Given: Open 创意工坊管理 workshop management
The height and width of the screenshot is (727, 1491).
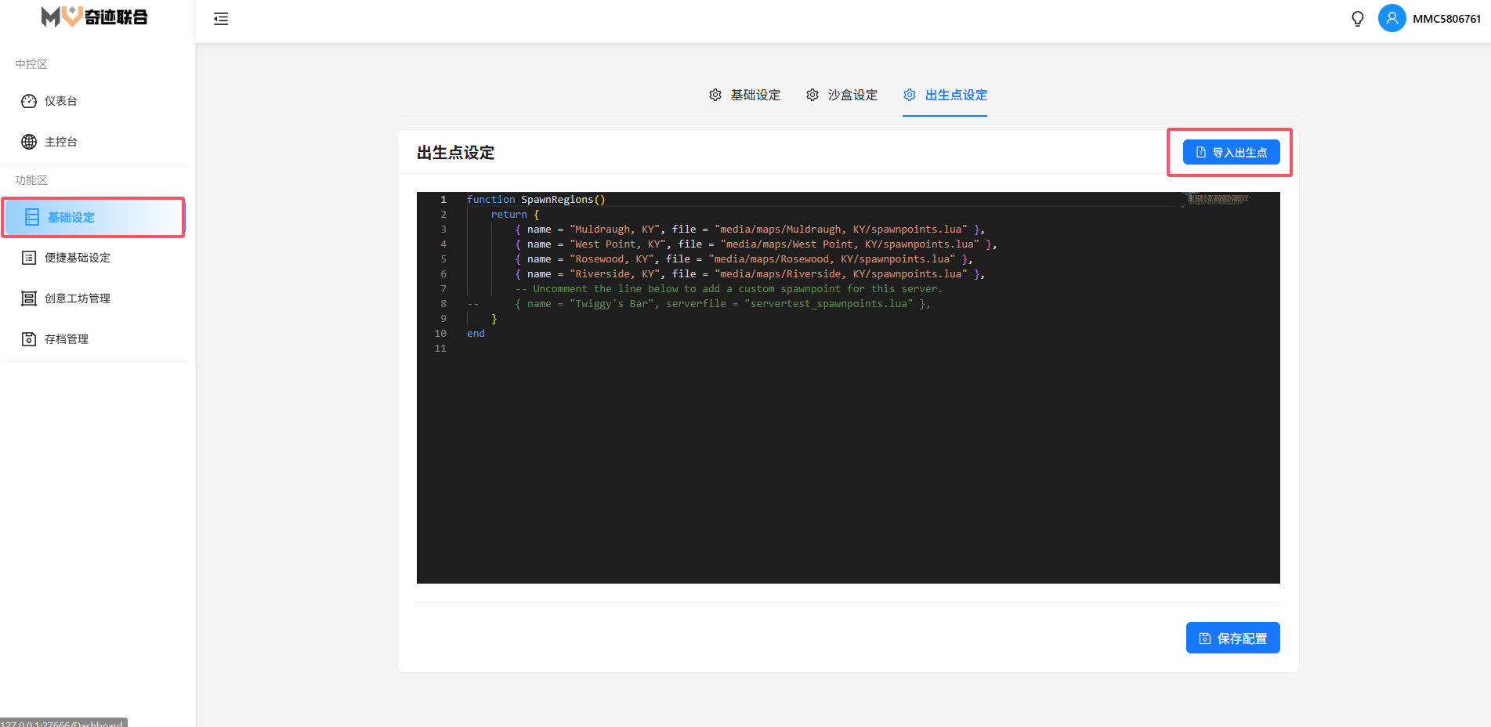Looking at the screenshot, I should pos(77,298).
